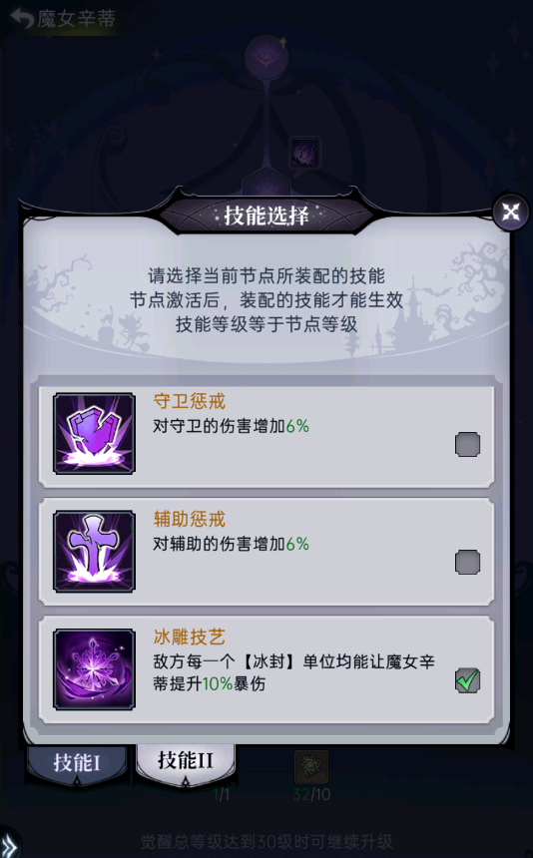Expand the double-chevron panel at bottom left

(8, 845)
